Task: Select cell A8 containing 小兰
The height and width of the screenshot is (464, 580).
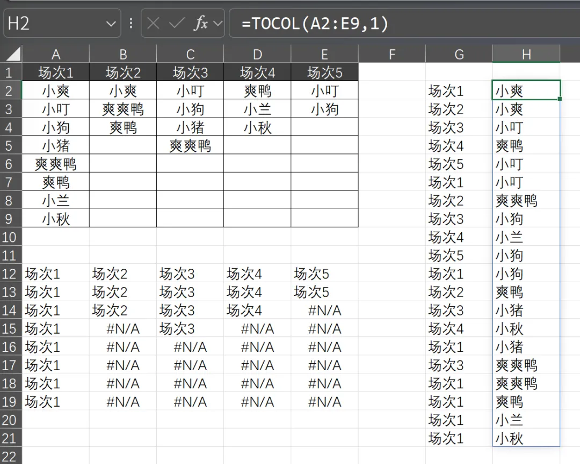Action: click(x=56, y=200)
